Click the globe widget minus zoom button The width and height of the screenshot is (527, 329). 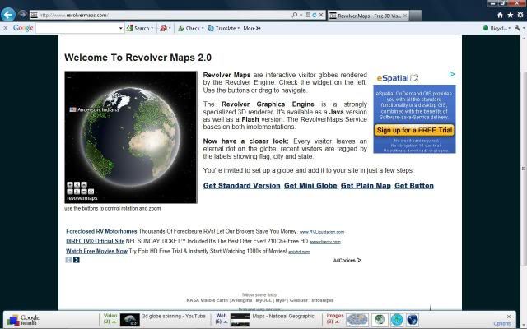(x=70, y=192)
